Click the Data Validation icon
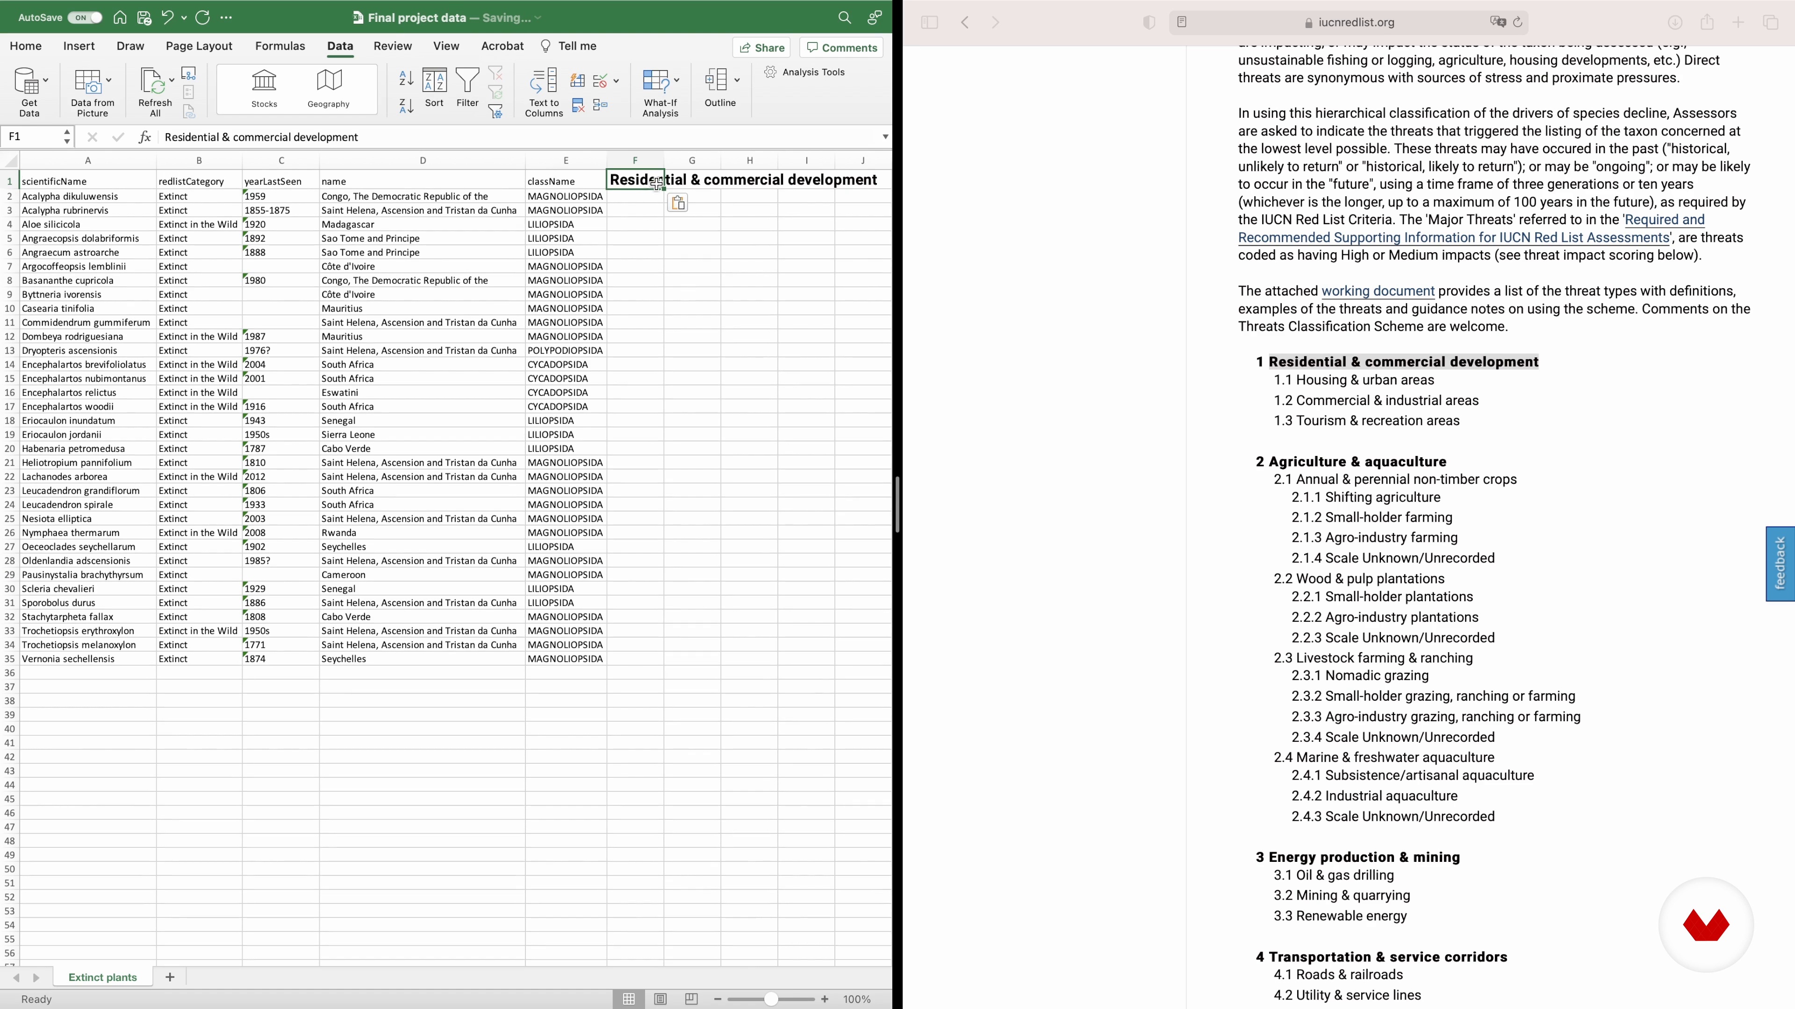Viewport: 1795px width, 1009px height. 600,81
